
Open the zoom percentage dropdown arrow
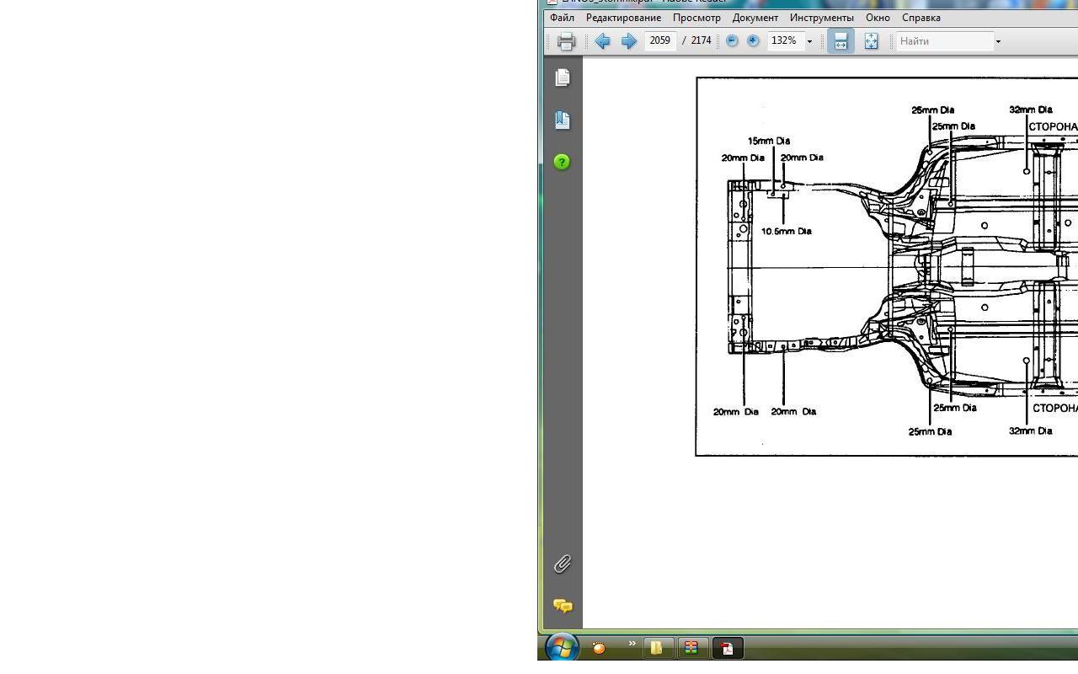(809, 41)
